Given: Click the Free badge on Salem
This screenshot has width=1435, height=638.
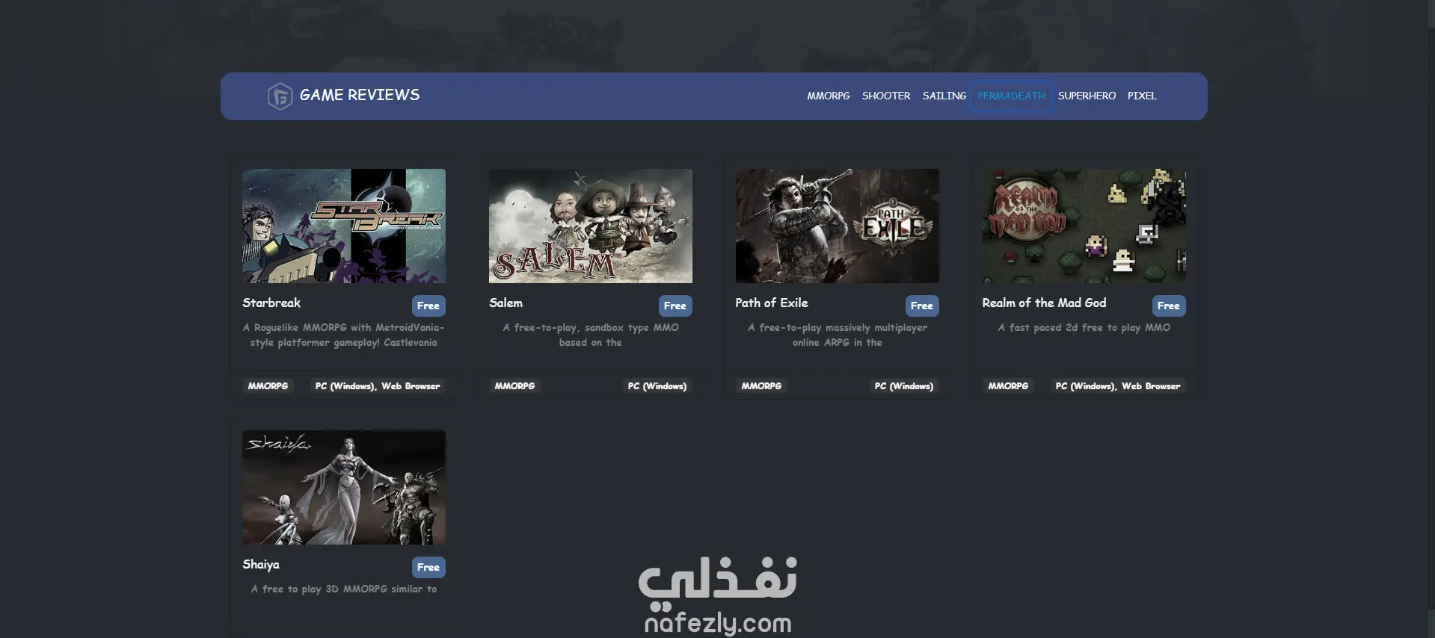Looking at the screenshot, I should pos(675,306).
